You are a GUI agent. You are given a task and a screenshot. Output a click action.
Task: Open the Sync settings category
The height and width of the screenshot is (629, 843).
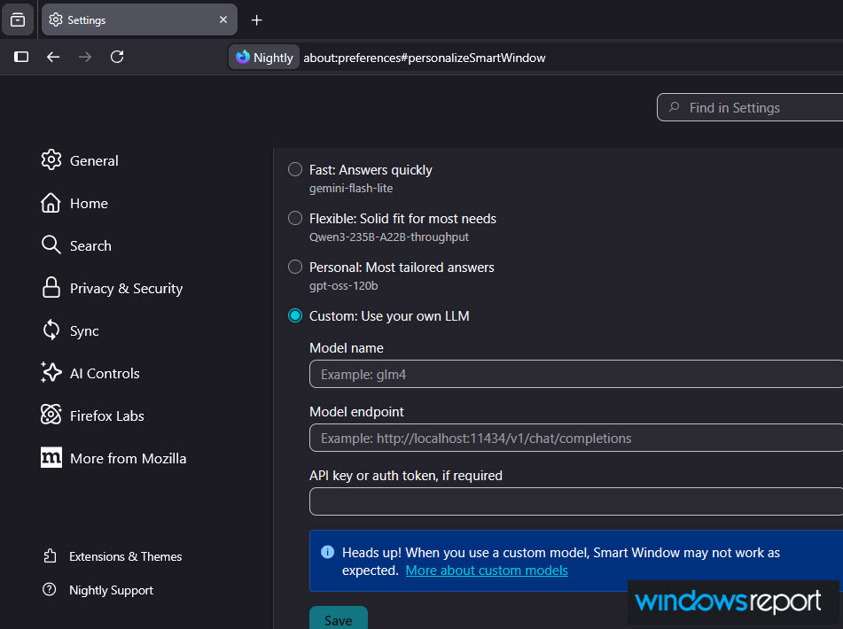click(70, 330)
